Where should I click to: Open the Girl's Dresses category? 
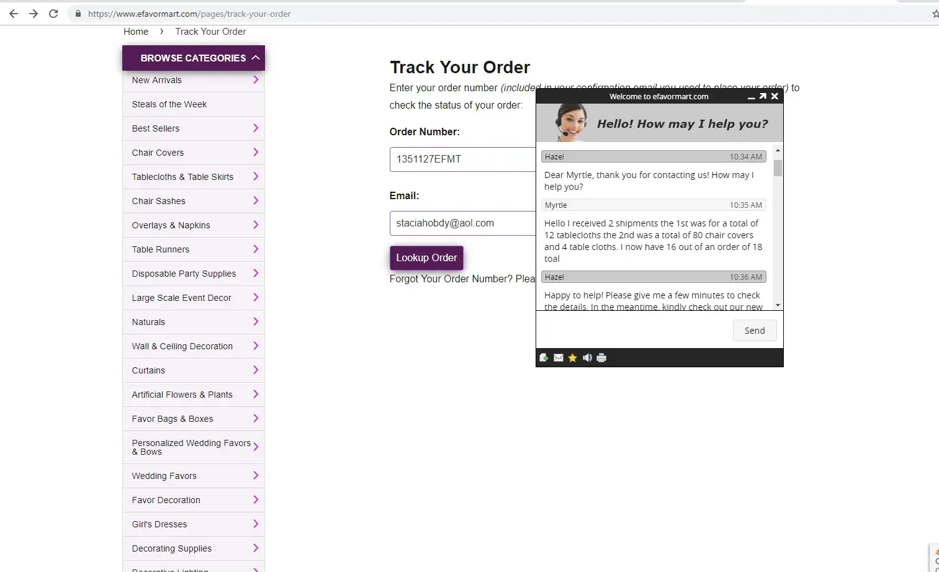pos(194,524)
